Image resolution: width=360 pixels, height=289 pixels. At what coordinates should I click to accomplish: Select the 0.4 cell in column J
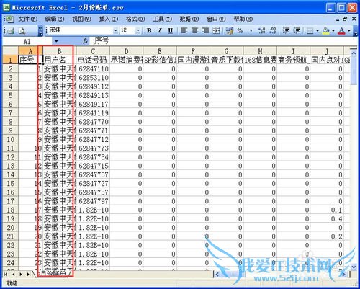[327, 218]
